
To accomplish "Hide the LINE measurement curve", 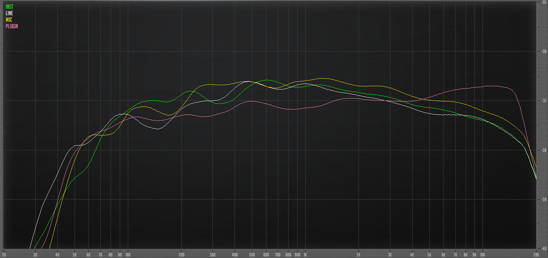I will pos(9,13).
